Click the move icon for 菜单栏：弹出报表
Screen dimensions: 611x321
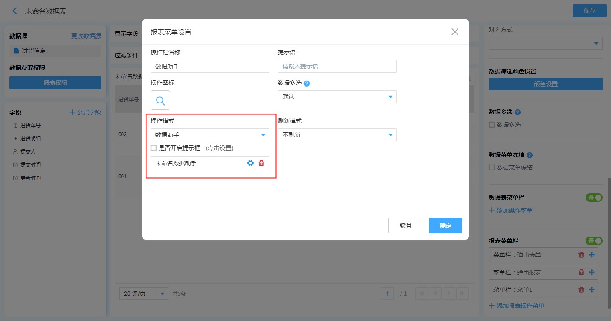[592, 272]
